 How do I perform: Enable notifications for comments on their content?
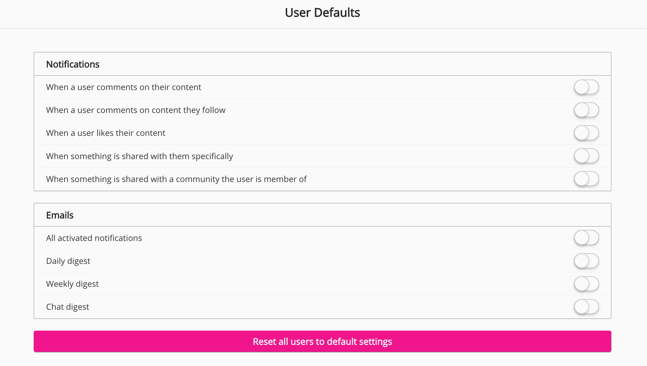point(586,87)
